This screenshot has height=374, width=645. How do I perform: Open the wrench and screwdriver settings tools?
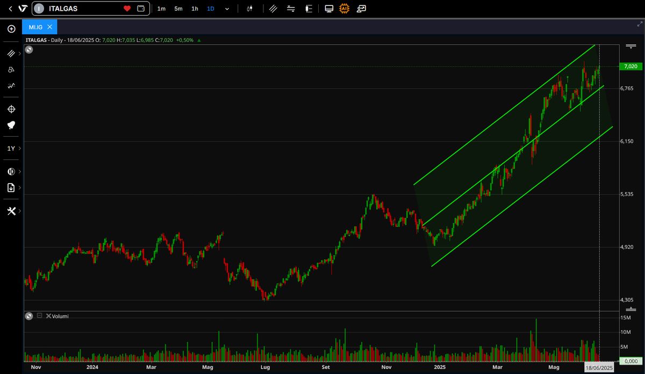(11, 211)
